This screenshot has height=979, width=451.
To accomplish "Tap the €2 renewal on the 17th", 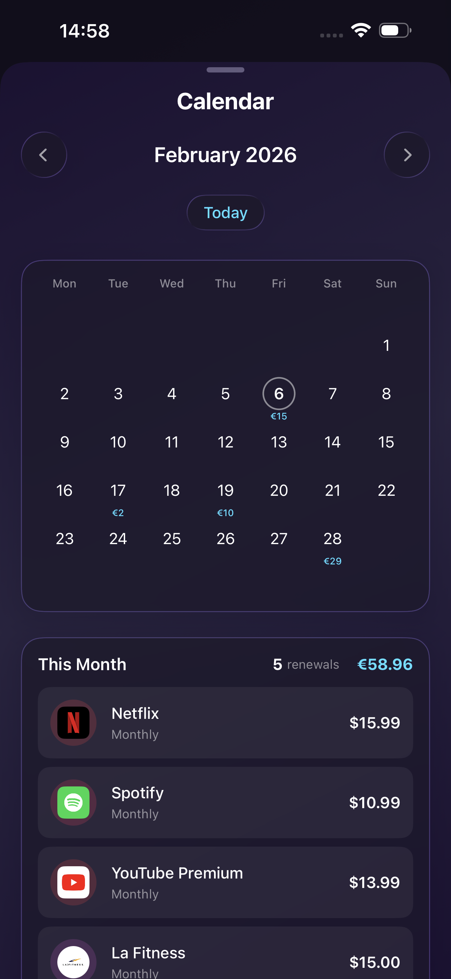I will coord(118,512).
